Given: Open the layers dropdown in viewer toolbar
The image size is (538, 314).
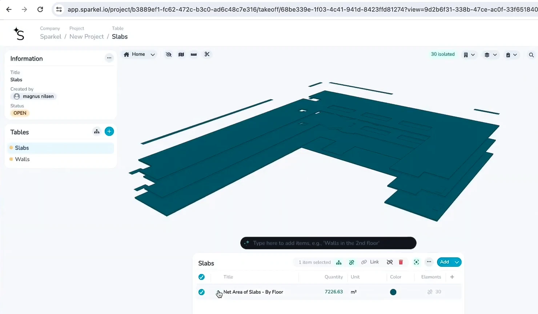Looking at the screenshot, I should [x=490, y=55].
